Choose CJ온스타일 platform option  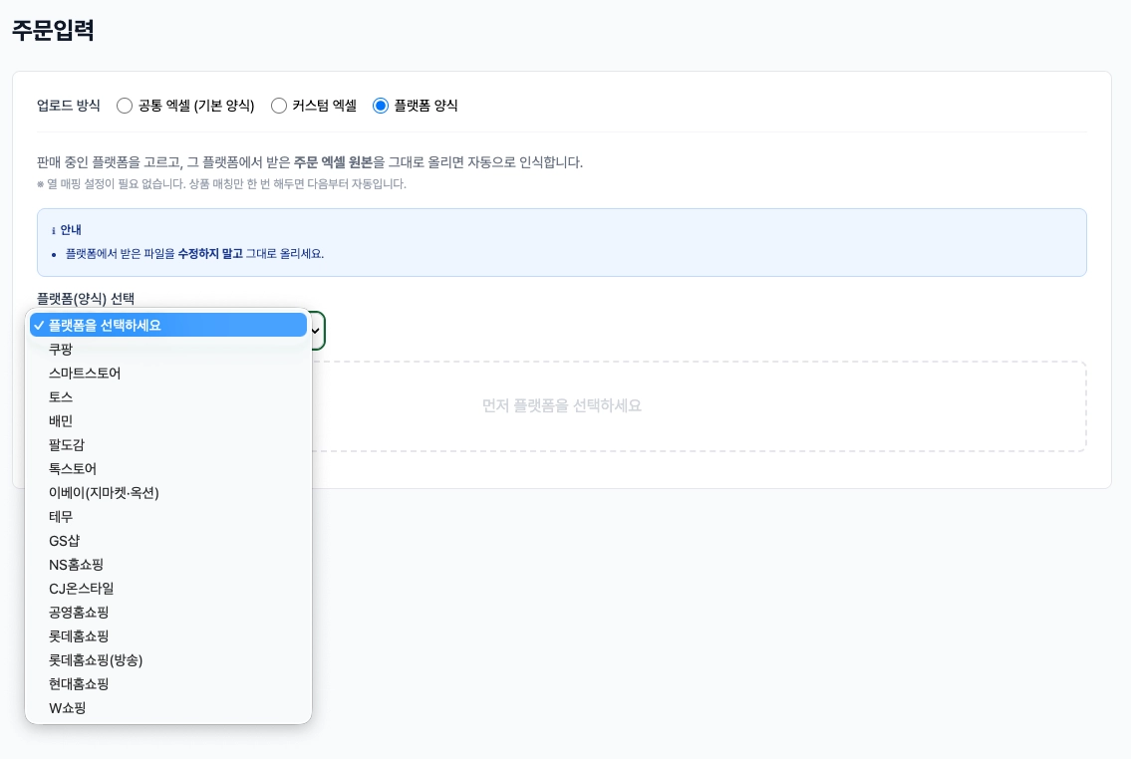[168, 588]
